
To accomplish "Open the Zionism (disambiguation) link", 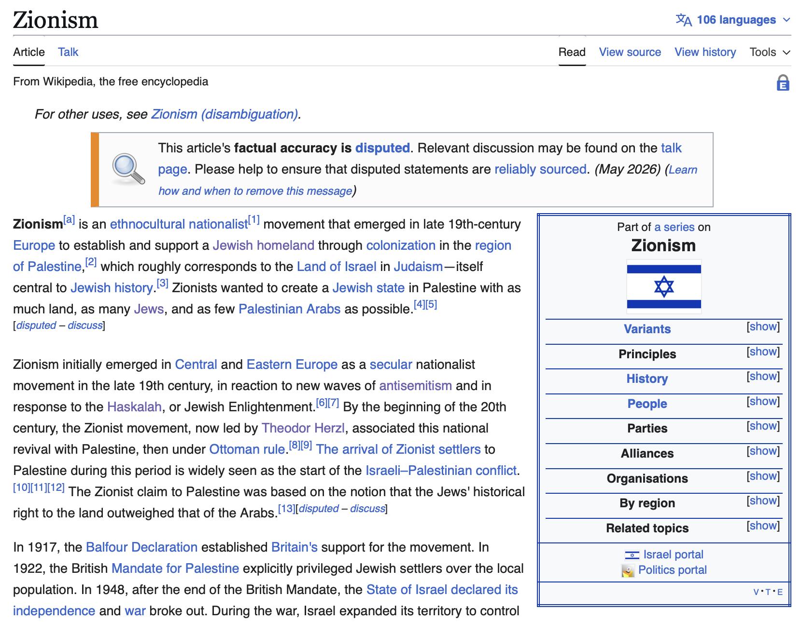I will click(225, 114).
